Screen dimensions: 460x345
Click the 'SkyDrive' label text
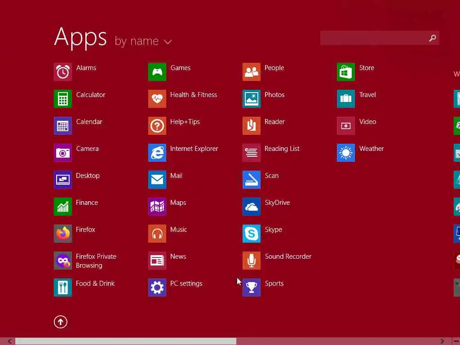pyautogui.click(x=277, y=203)
